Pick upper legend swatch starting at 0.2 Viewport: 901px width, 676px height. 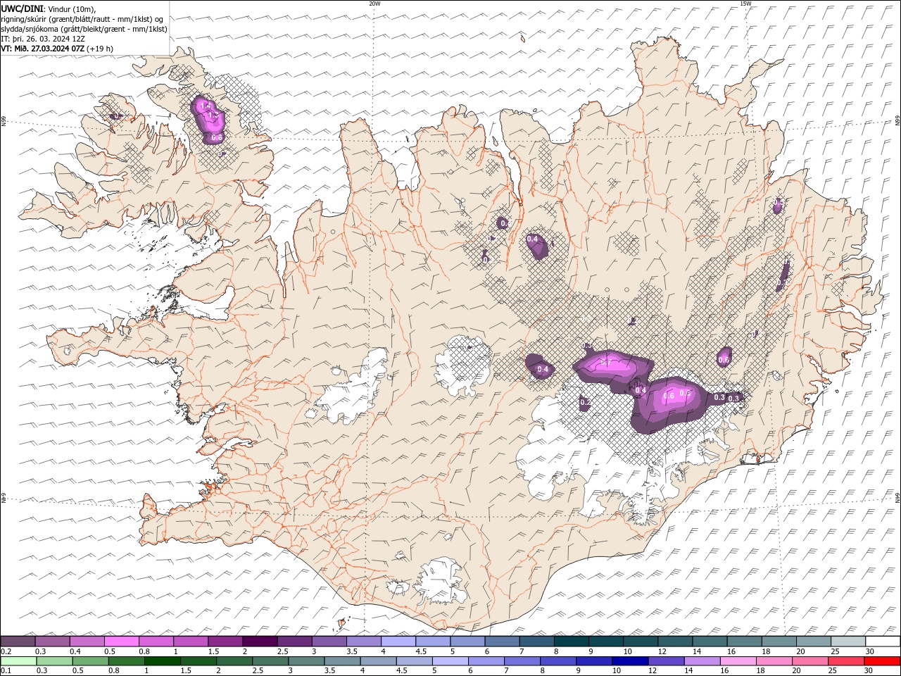coord(18,641)
